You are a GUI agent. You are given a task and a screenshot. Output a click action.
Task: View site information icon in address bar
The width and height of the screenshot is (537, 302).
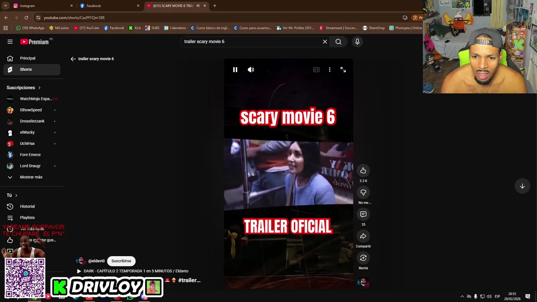coord(38,18)
